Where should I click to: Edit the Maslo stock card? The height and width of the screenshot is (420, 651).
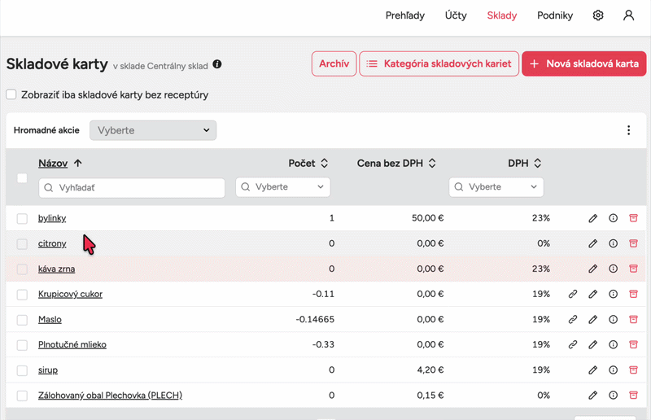[x=593, y=319]
